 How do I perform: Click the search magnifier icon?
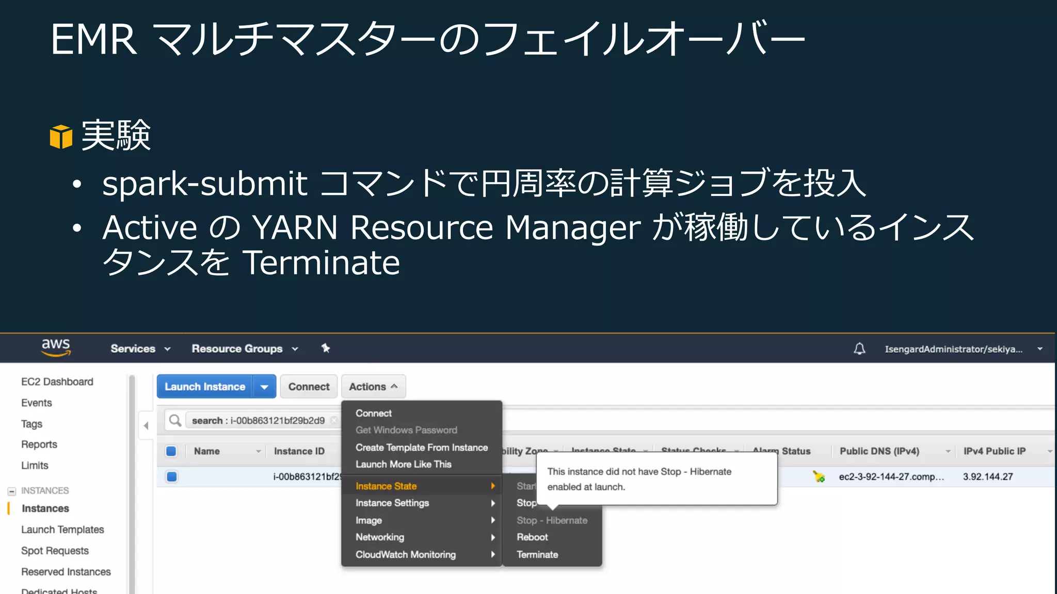point(175,420)
